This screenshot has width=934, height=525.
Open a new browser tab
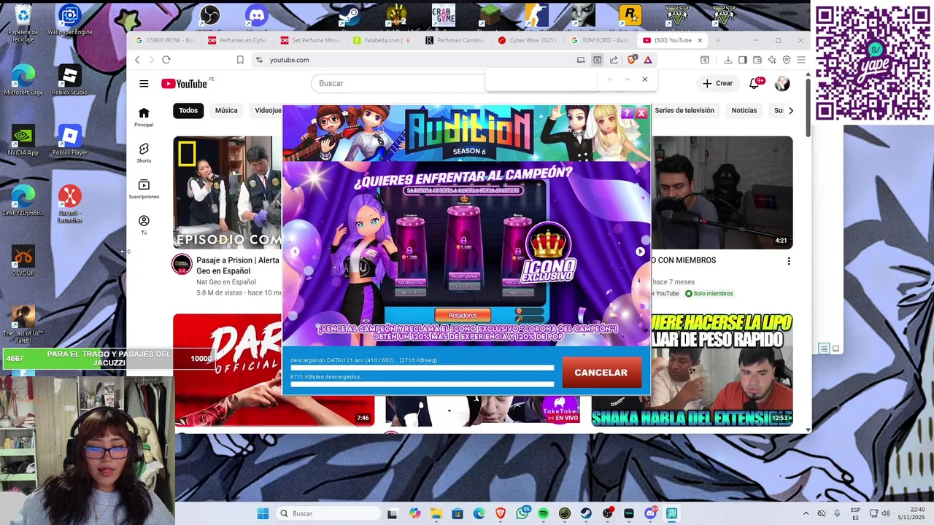pos(718,40)
